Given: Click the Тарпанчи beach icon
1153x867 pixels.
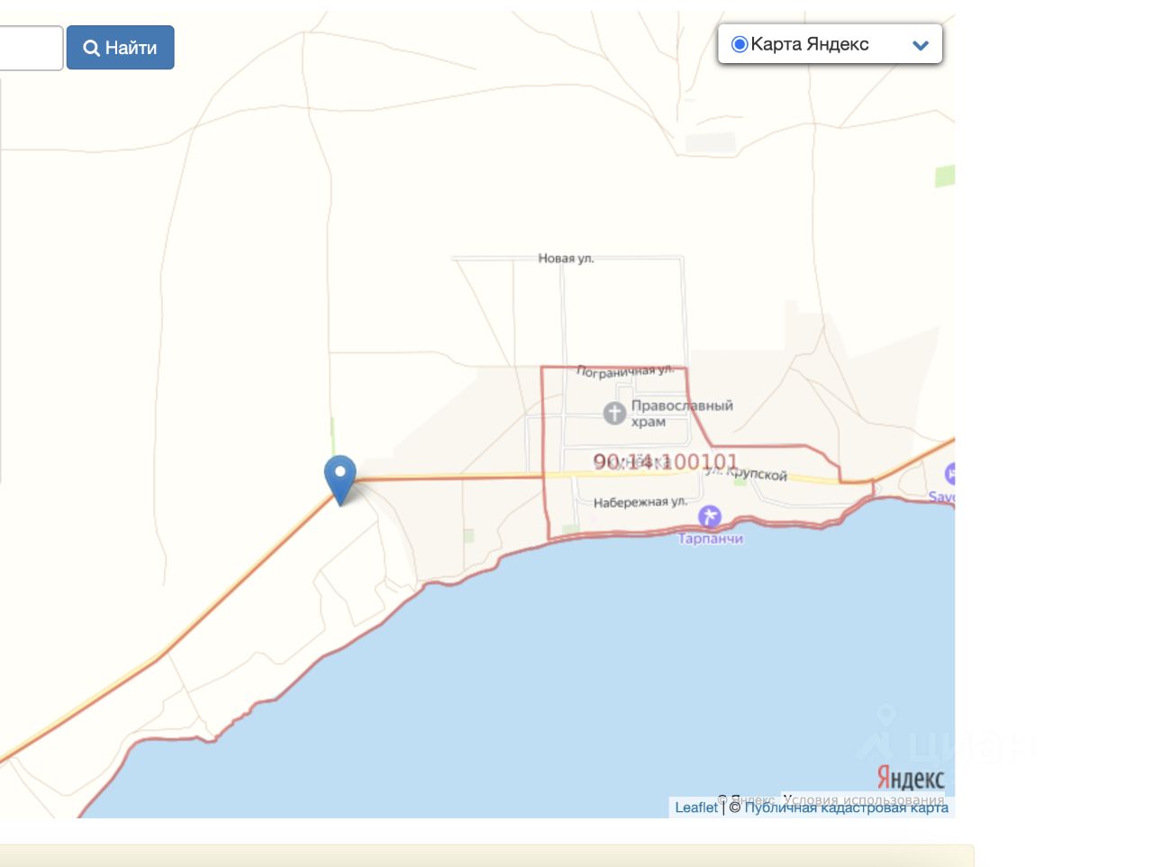Looking at the screenshot, I should coord(710,516).
